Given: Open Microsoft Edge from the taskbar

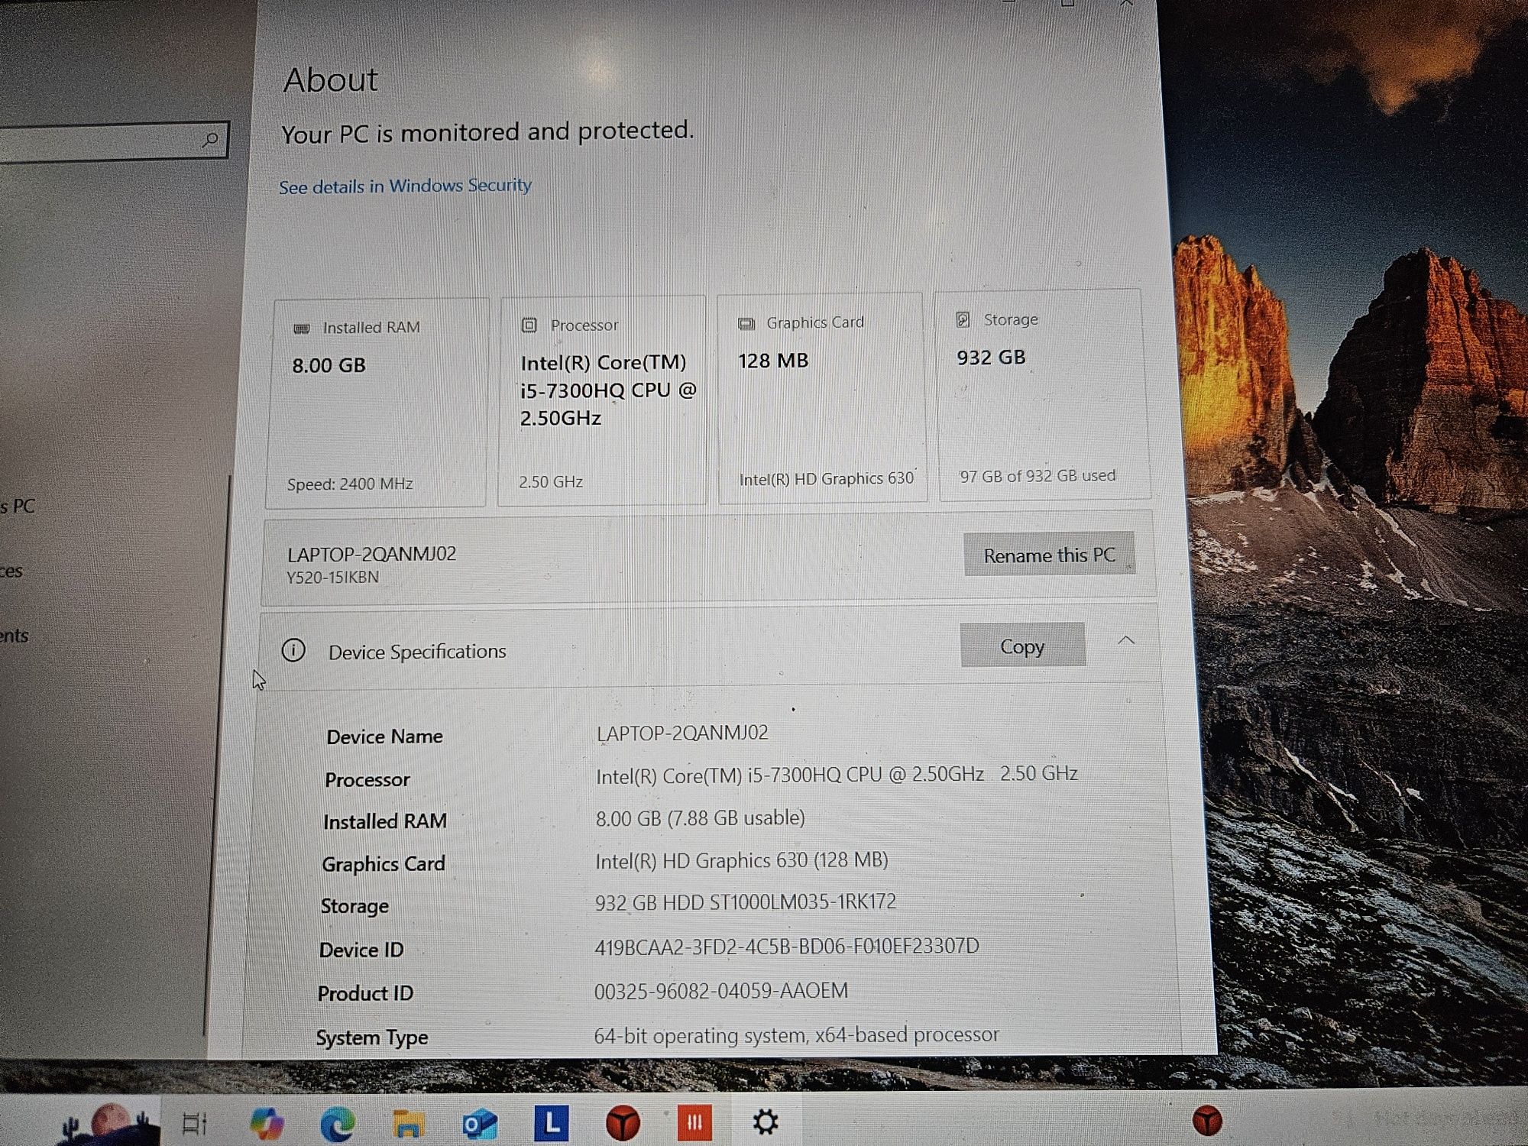Looking at the screenshot, I should tap(337, 1123).
